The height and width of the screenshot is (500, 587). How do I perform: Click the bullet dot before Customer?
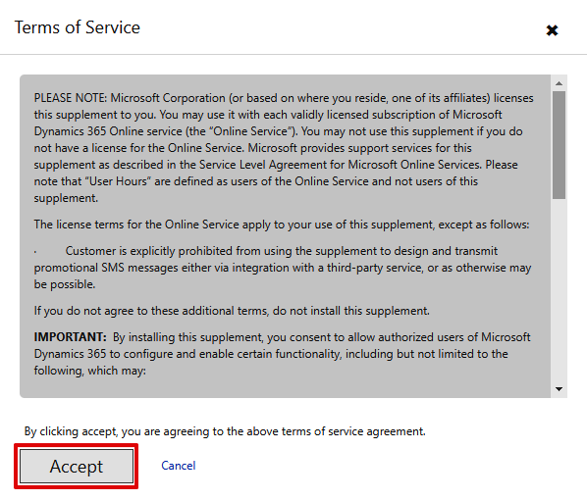[x=35, y=252]
